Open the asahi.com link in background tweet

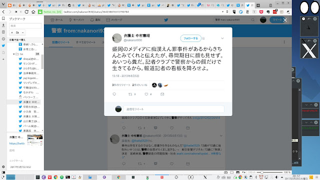[x=193, y=153]
